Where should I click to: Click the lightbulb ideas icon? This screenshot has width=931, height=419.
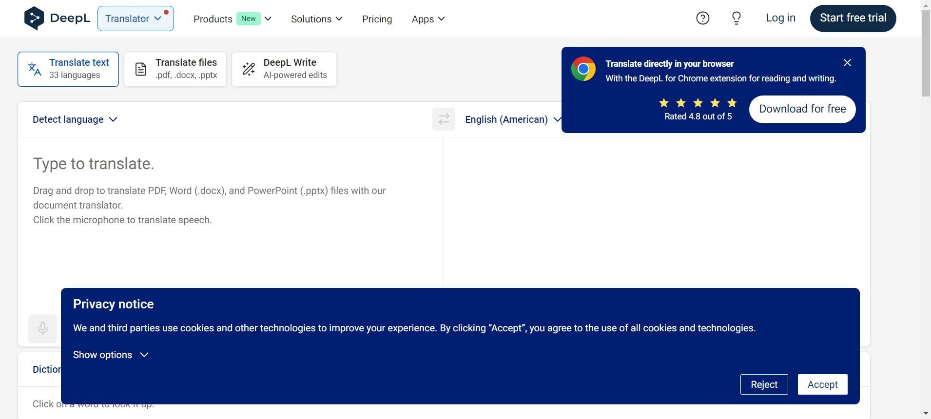tap(736, 19)
